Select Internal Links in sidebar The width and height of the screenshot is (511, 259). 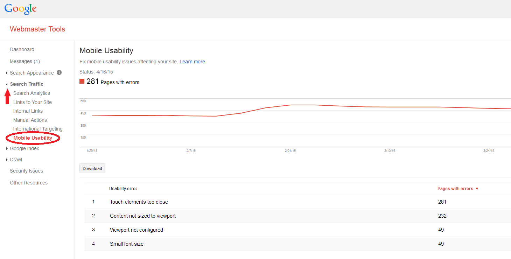(28, 111)
